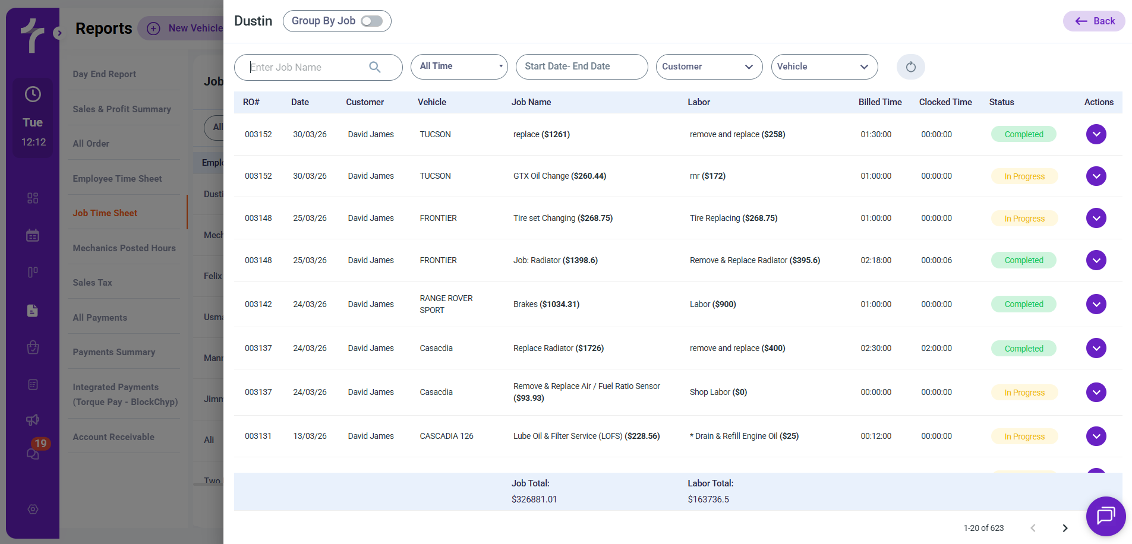Viewport: 1132px width, 544px height.
Task: Open the All Time dropdown
Action: pos(459,67)
